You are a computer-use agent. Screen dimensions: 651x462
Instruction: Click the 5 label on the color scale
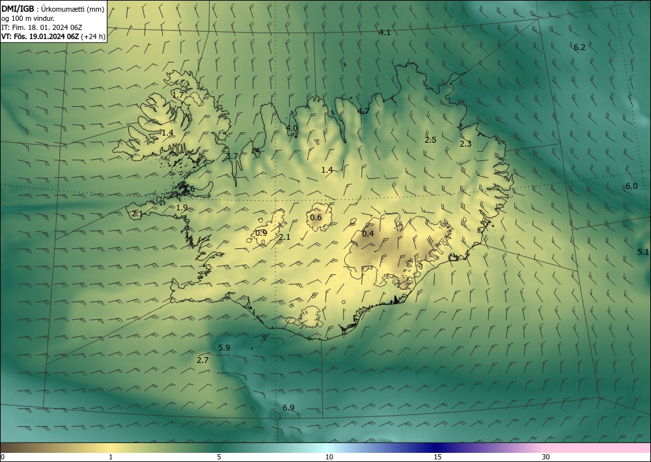219,457
